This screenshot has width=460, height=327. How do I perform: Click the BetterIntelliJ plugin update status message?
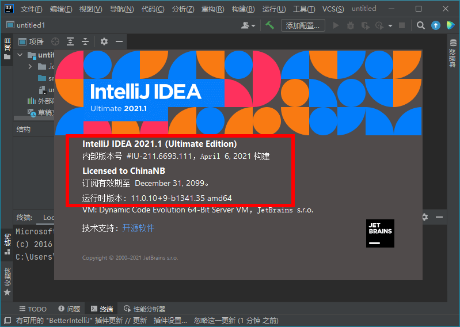(x=147, y=321)
